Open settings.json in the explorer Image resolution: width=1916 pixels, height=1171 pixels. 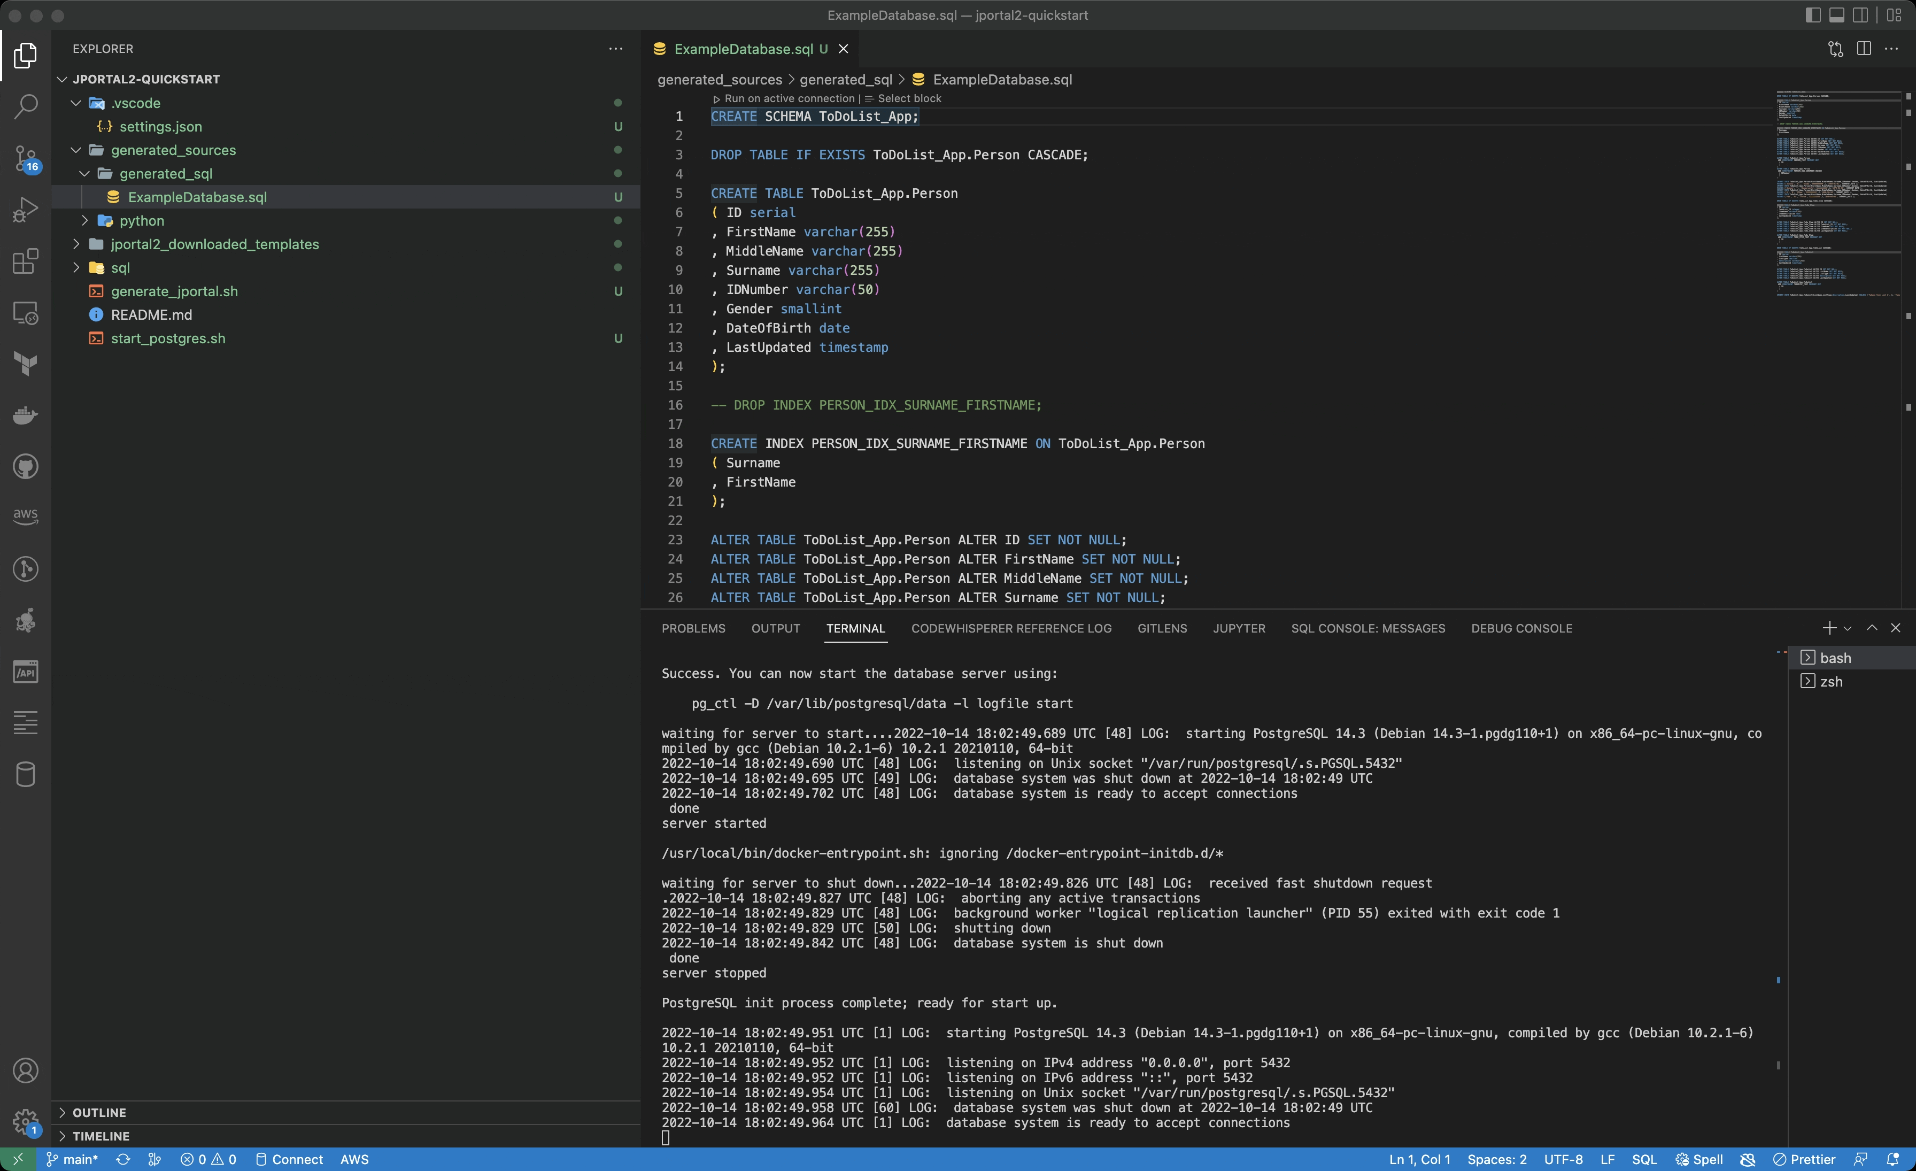click(x=160, y=127)
